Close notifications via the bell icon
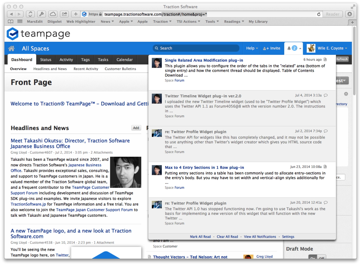Screen dimensions: 361x265 293,48
